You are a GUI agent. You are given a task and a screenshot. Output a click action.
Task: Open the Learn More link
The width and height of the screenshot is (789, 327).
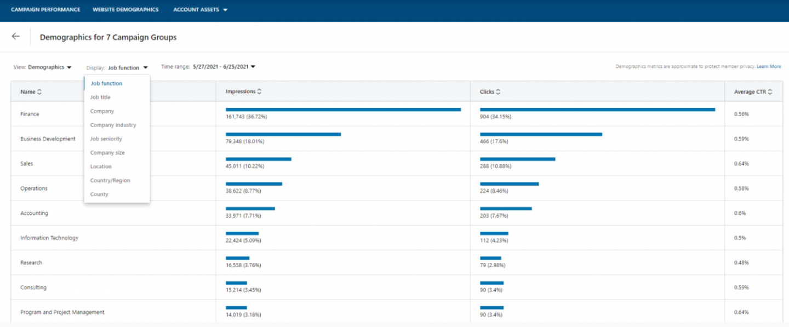(x=769, y=66)
